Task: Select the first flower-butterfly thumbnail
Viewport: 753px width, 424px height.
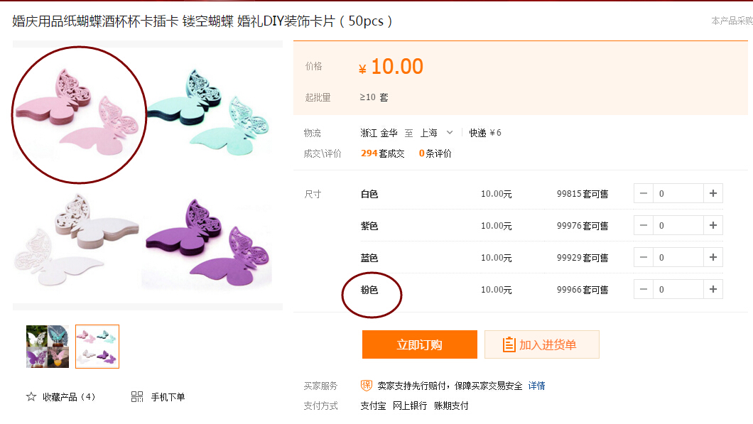Action: pos(48,347)
